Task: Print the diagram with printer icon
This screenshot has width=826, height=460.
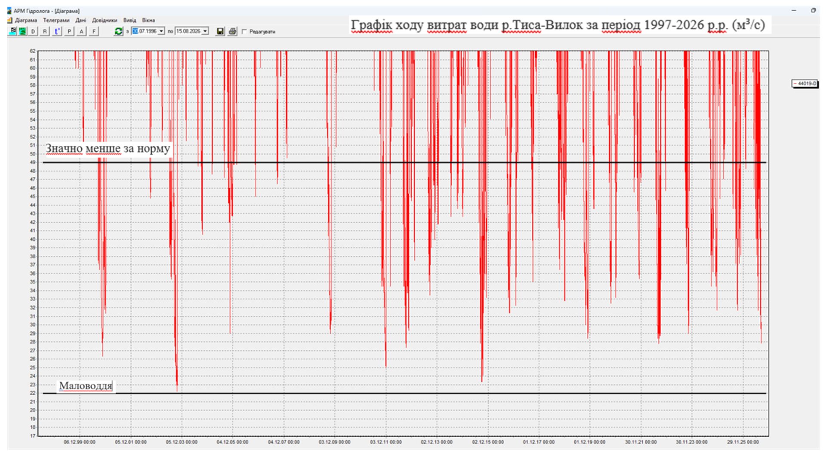Action: [232, 31]
